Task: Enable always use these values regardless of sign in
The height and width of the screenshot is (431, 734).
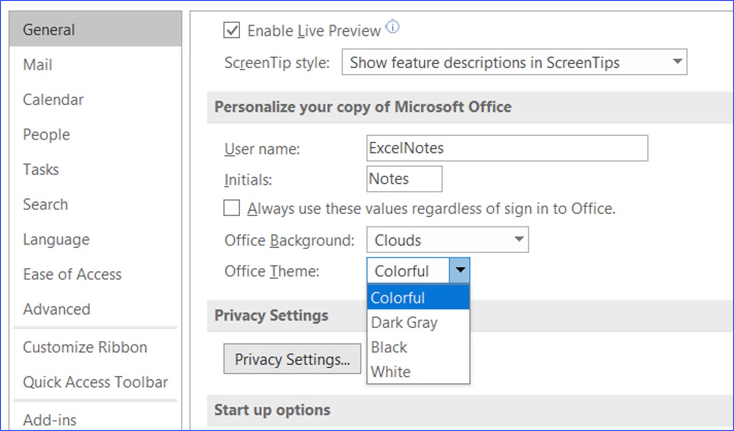Action: pos(232,208)
